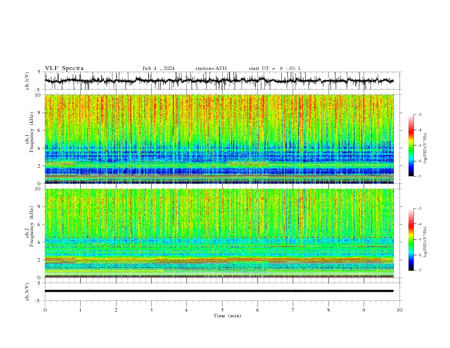Click the "ch.1(V)" waveform axis label

[27, 81]
